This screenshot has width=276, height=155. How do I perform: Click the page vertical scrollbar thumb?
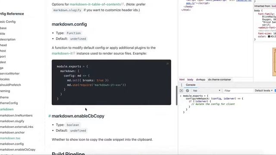pyautogui.click(x=176, y=95)
